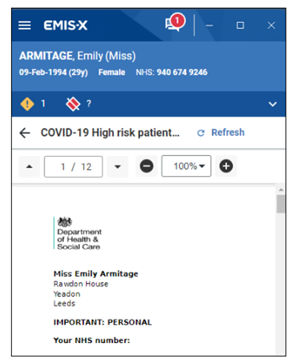Go back using the left arrow
299x363 pixels.
24,133
